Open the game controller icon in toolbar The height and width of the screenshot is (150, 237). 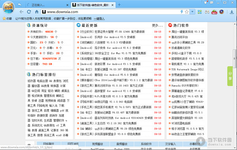click(207, 12)
